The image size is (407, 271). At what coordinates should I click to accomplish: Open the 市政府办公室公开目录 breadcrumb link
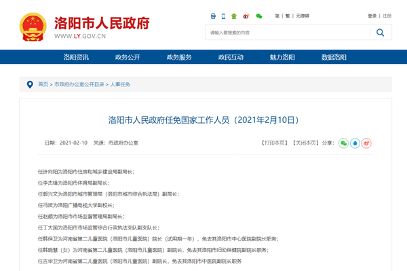tap(79, 84)
